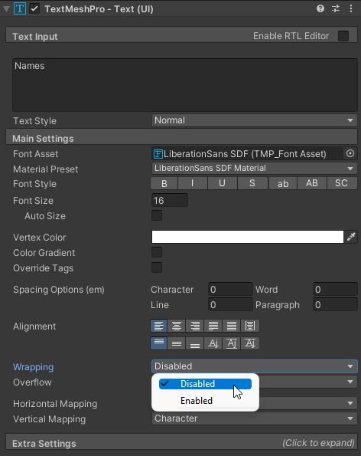361x456 pixels.
Task: Toggle Enable RTL Editor checkbox
Action: click(x=343, y=36)
